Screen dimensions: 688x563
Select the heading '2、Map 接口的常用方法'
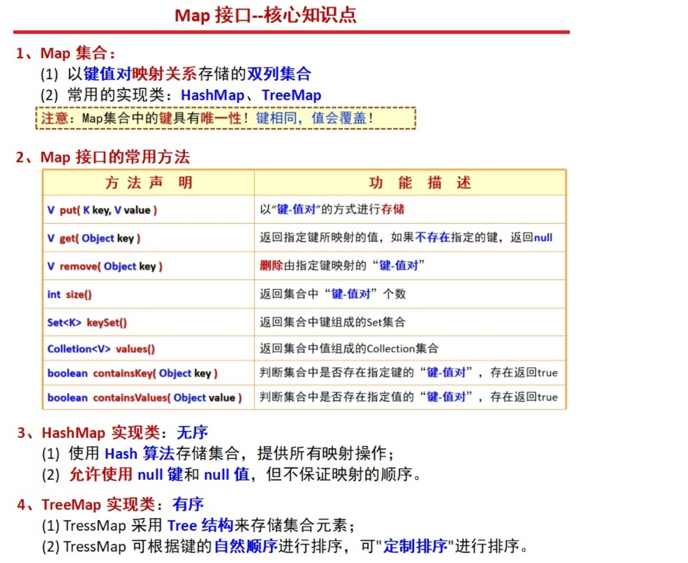[103, 157]
